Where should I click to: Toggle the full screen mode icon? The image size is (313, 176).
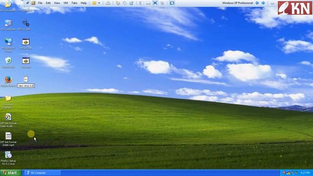pos(155,3)
